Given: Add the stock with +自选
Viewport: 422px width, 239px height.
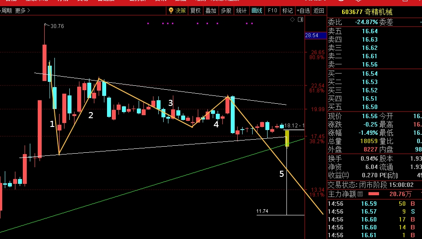Looking at the screenshot, I should [303, 11].
